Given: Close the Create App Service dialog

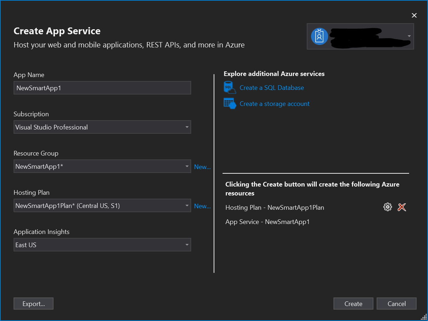Looking at the screenshot, I should [x=414, y=15].
